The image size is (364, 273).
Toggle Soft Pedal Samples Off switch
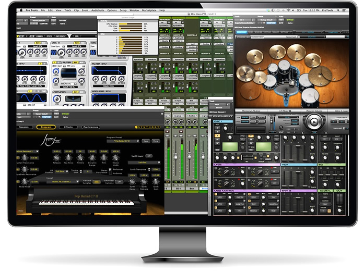(x=119, y=182)
